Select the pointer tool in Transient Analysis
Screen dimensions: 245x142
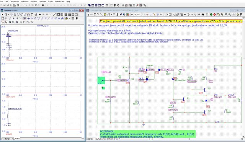coord(2,15)
